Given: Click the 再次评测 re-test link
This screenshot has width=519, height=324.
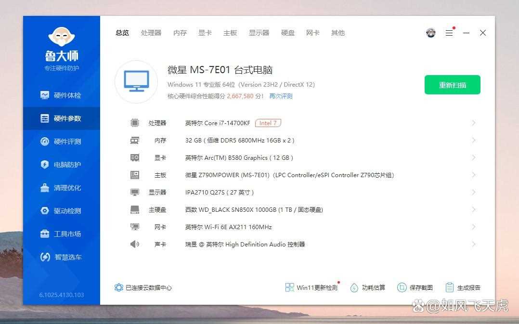Looking at the screenshot, I should [x=282, y=96].
